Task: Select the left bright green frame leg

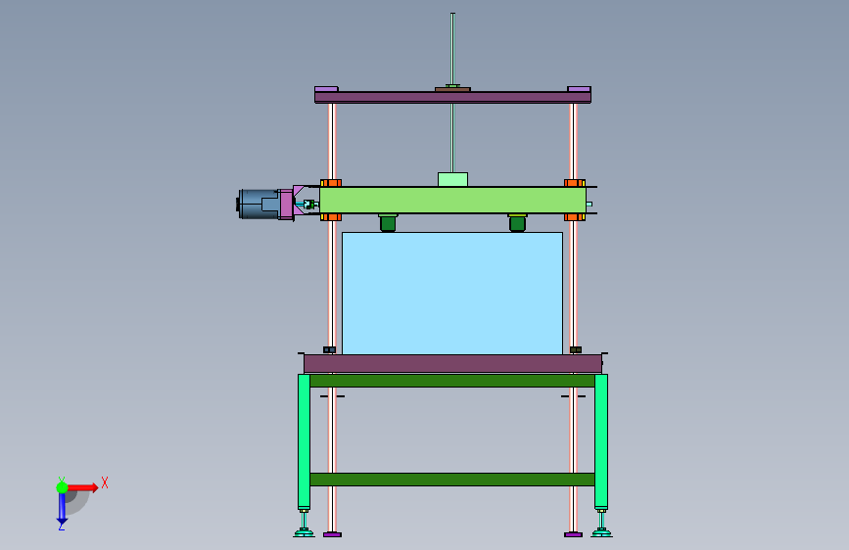Action: coord(304,441)
